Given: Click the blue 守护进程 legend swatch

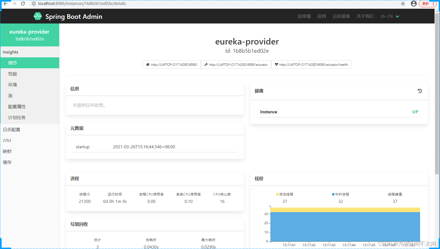Looking at the screenshot, I should point(333,194).
